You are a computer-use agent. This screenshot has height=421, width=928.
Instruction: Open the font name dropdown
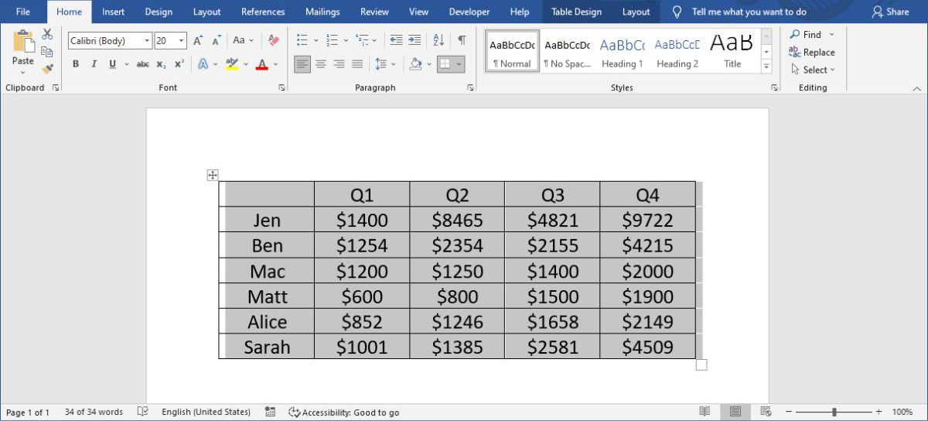click(147, 41)
